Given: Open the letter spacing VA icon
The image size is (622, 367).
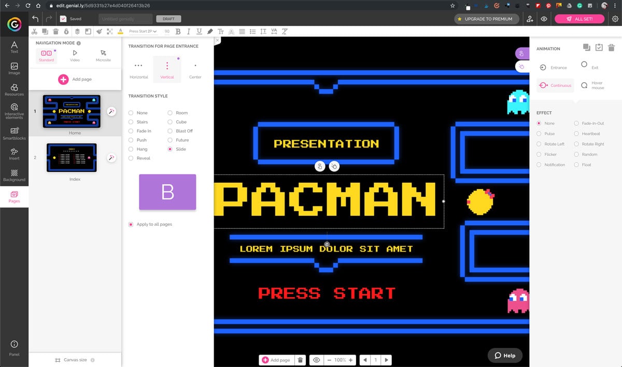Looking at the screenshot, I should (274, 32).
